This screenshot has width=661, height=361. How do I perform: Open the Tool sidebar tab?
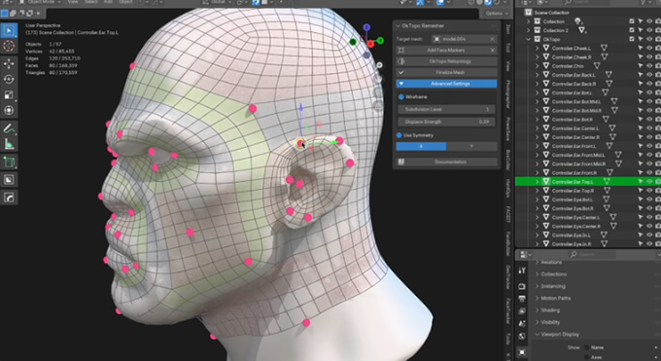point(508,49)
